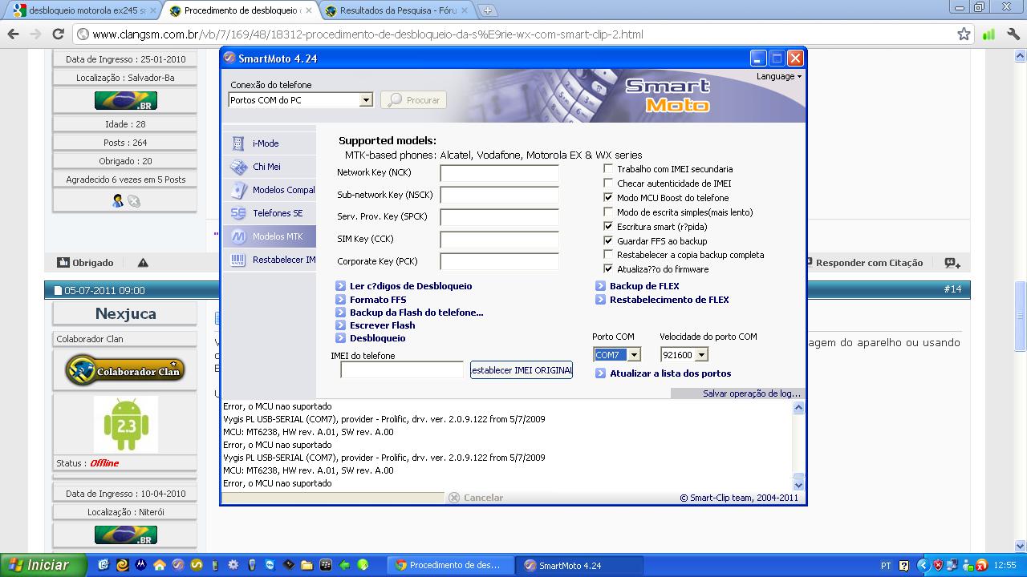
Task: Click into the Network Key (NCK) field
Action: 499,174
